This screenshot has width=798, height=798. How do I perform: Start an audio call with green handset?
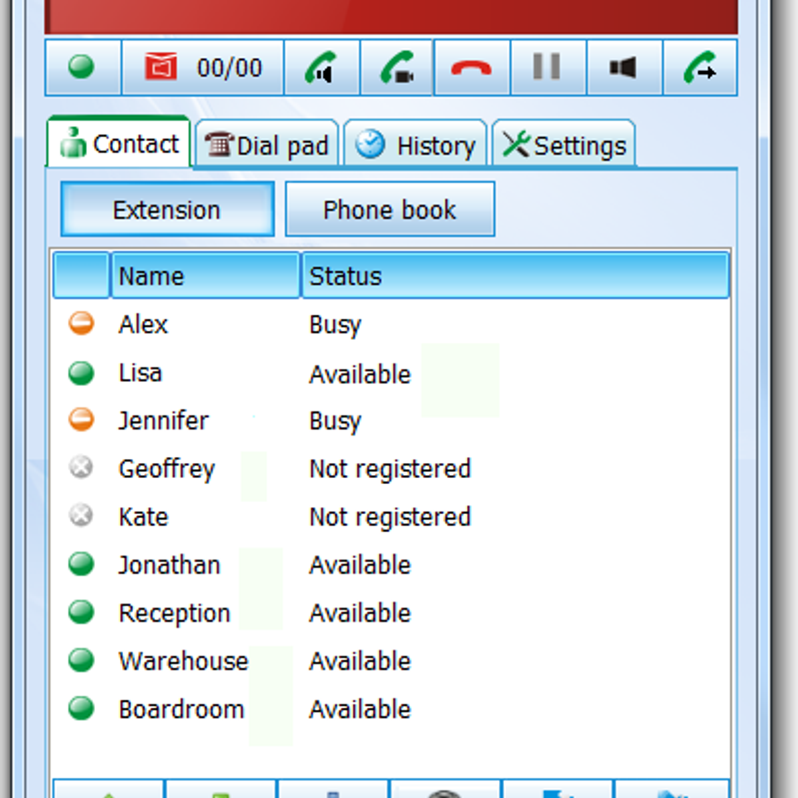[x=321, y=67]
